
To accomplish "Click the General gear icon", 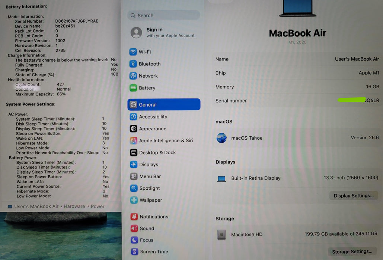I will [x=133, y=104].
